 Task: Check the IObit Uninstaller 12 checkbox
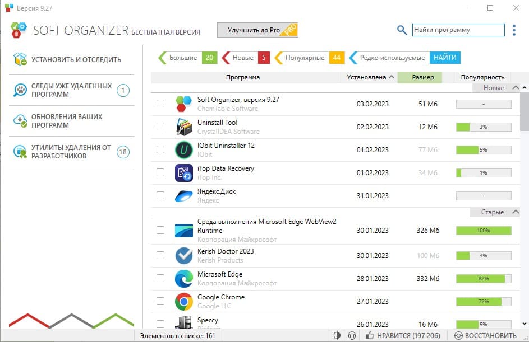(x=160, y=149)
